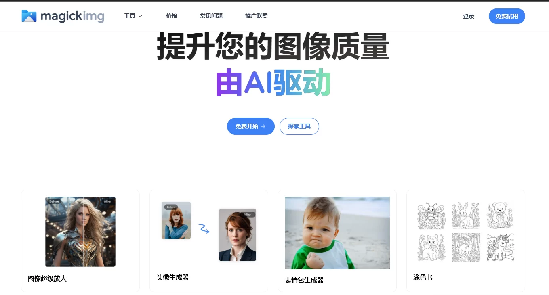549x295 pixels.
Task: Open the 表情包生成器 card title
Action: point(304,280)
